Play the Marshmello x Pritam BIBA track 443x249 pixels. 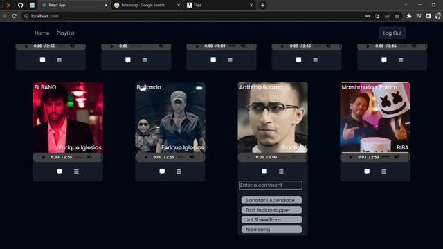coord(351,157)
